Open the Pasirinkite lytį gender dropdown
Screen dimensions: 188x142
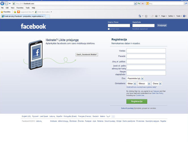[x=136, y=78]
